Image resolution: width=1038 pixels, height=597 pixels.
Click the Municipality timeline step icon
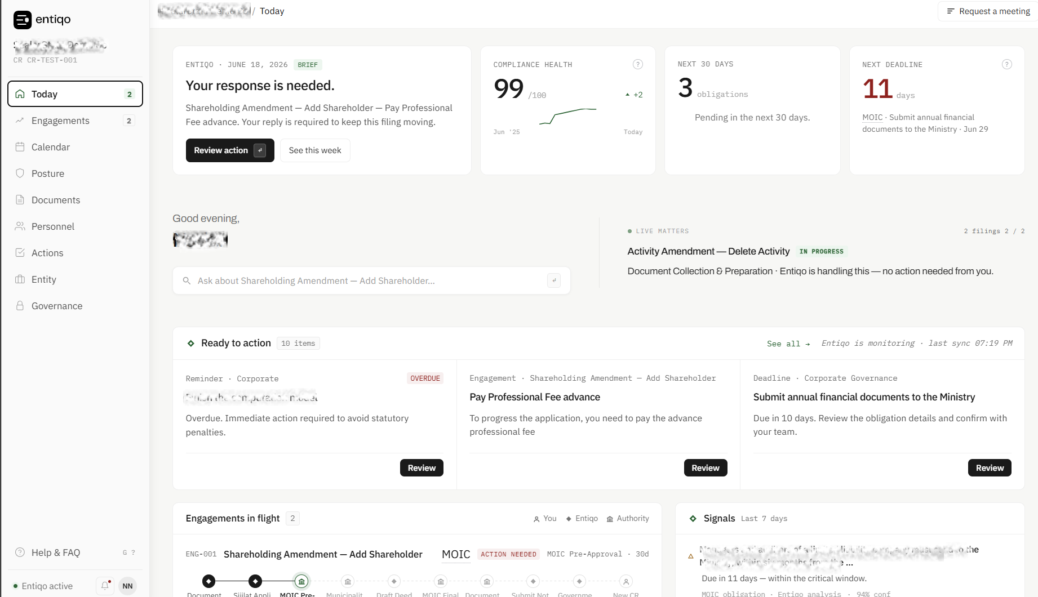pyautogui.click(x=348, y=581)
